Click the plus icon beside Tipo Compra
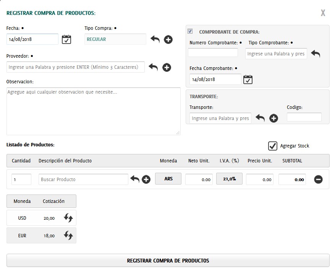Viewport: 335px width, 269px height. pos(168,39)
